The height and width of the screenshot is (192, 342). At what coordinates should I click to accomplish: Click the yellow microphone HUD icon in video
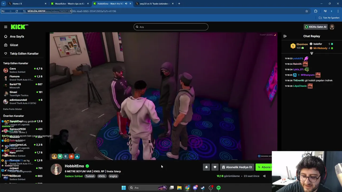click(x=54, y=157)
